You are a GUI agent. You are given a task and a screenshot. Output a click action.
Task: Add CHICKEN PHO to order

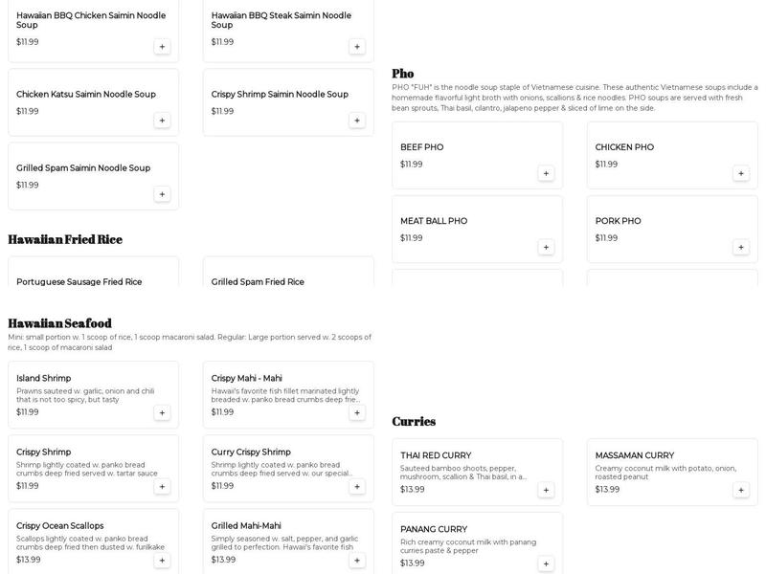740,173
